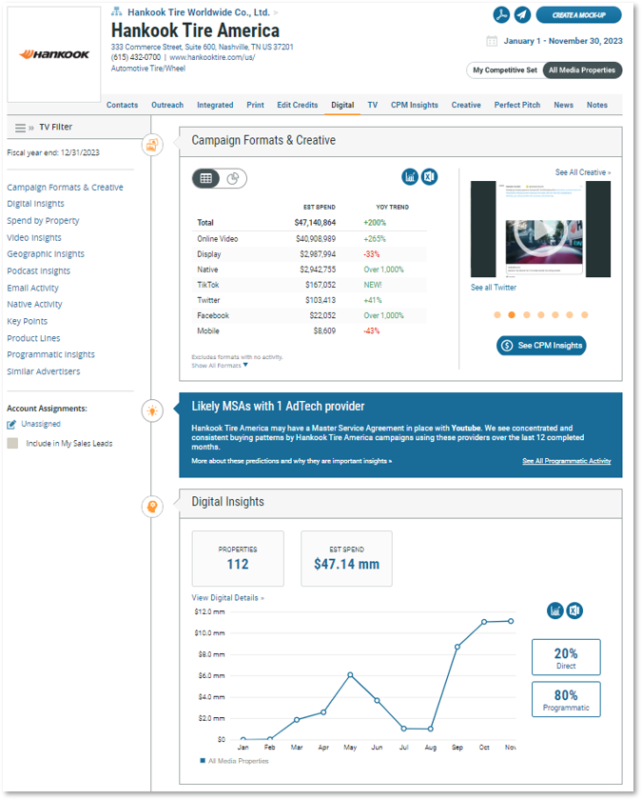Open the Print tab
Screen dimensions: 642x800
tap(255, 105)
